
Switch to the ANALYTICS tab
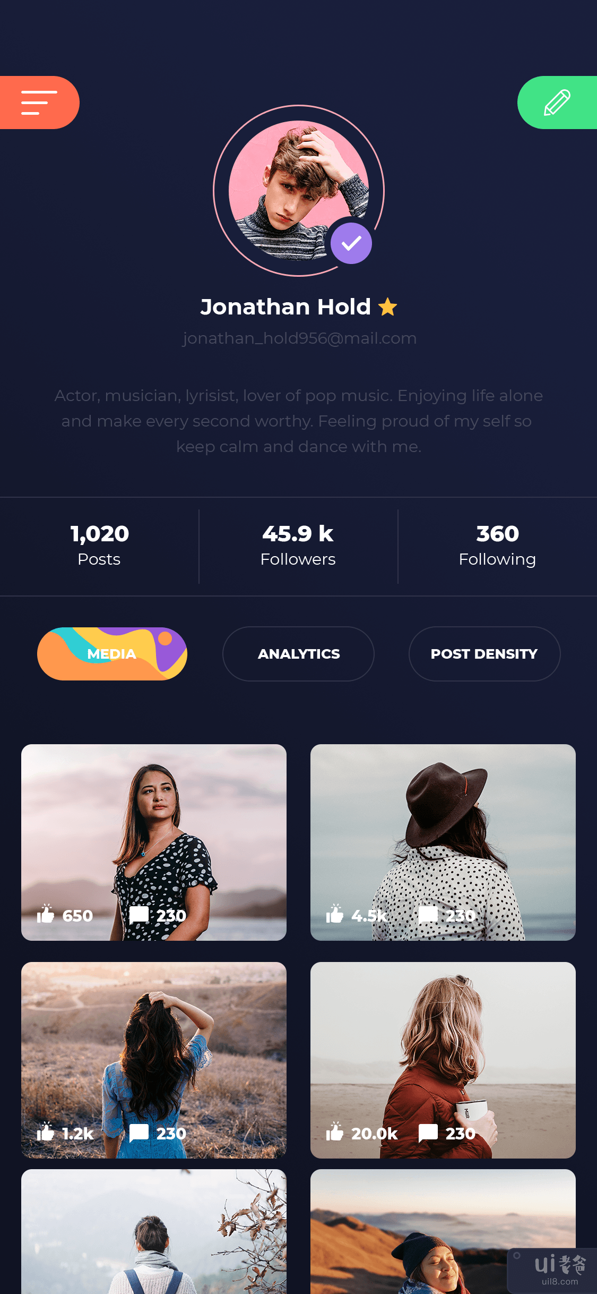click(298, 654)
